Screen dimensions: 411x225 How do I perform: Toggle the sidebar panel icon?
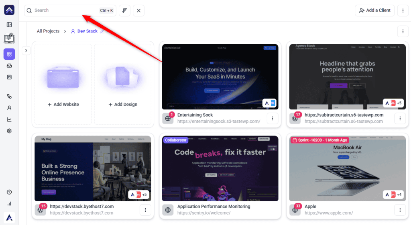click(x=9, y=24)
